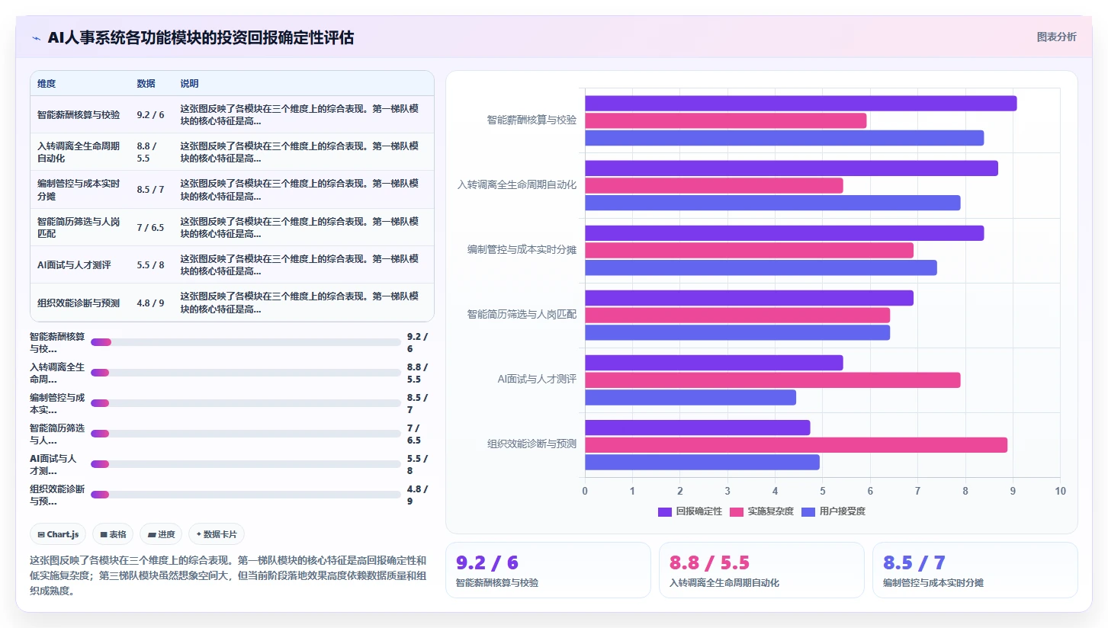Select the 数据卡片 chip

(217, 534)
